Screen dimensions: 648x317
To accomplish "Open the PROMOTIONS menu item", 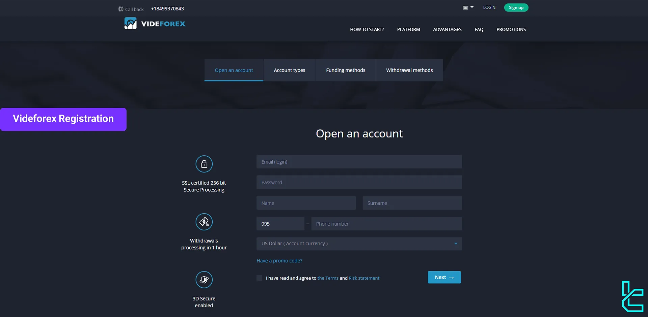I will coord(511,29).
